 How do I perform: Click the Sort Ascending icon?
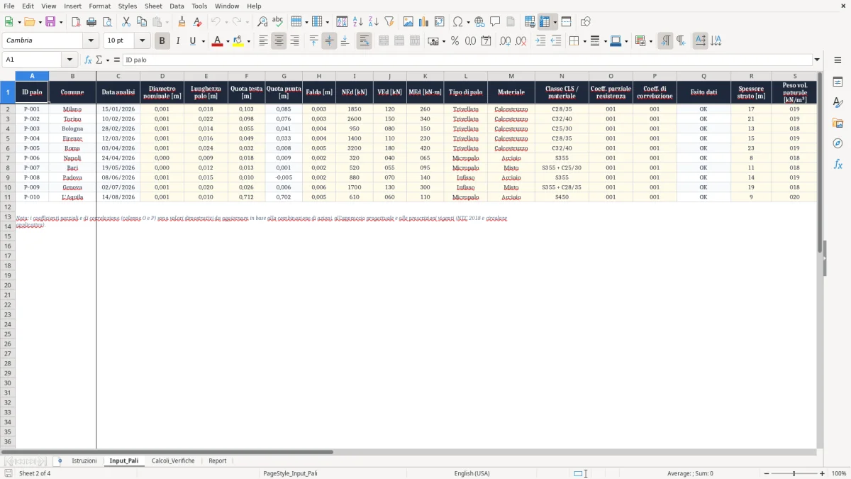pos(358,22)
